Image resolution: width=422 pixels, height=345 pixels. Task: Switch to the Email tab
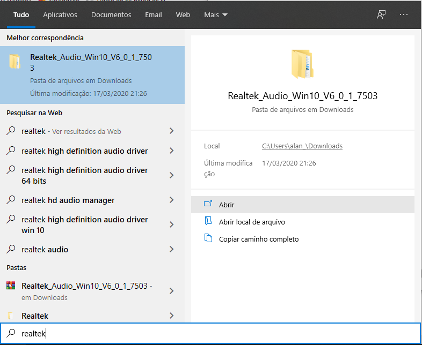[x=154, y=15]
